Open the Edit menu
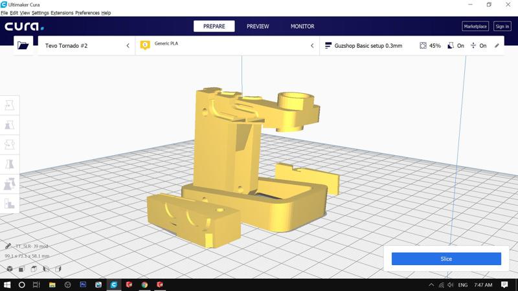The height and width of the screenshot is (291, 518). click(x=14, y=13)
